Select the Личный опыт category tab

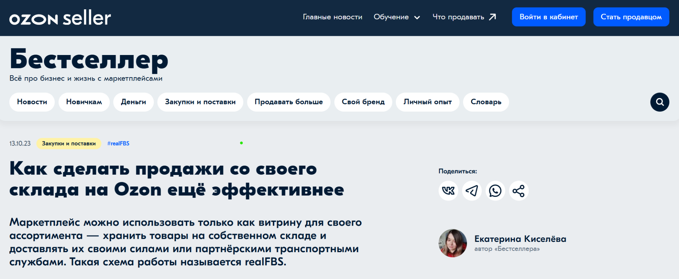(427, 102)
